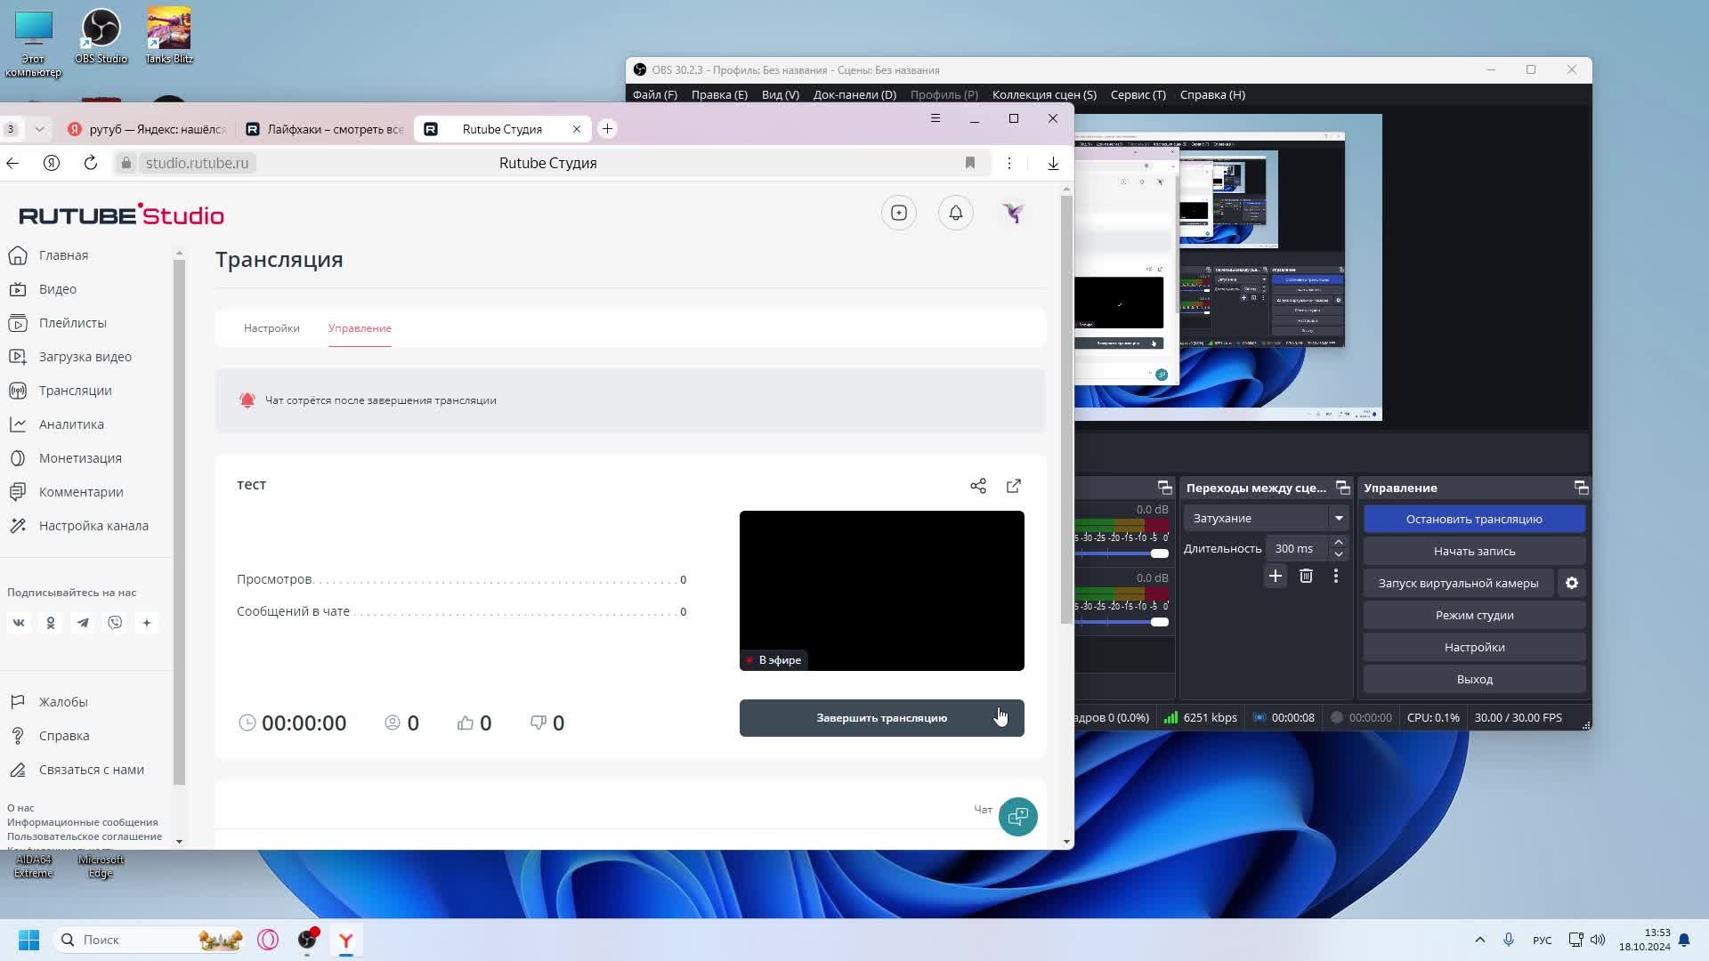Open Коллекция сцен menu in OBS
This screenshot has width=1709, height=961.
[x=1044, y=94]
